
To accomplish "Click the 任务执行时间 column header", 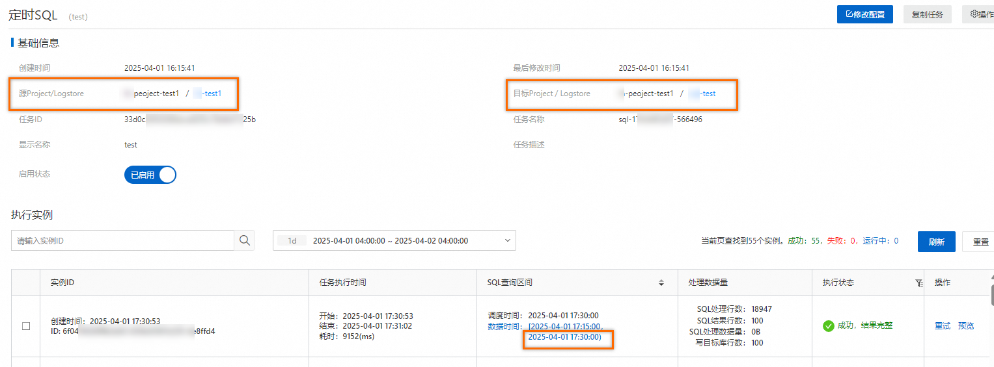I will 342,283.
